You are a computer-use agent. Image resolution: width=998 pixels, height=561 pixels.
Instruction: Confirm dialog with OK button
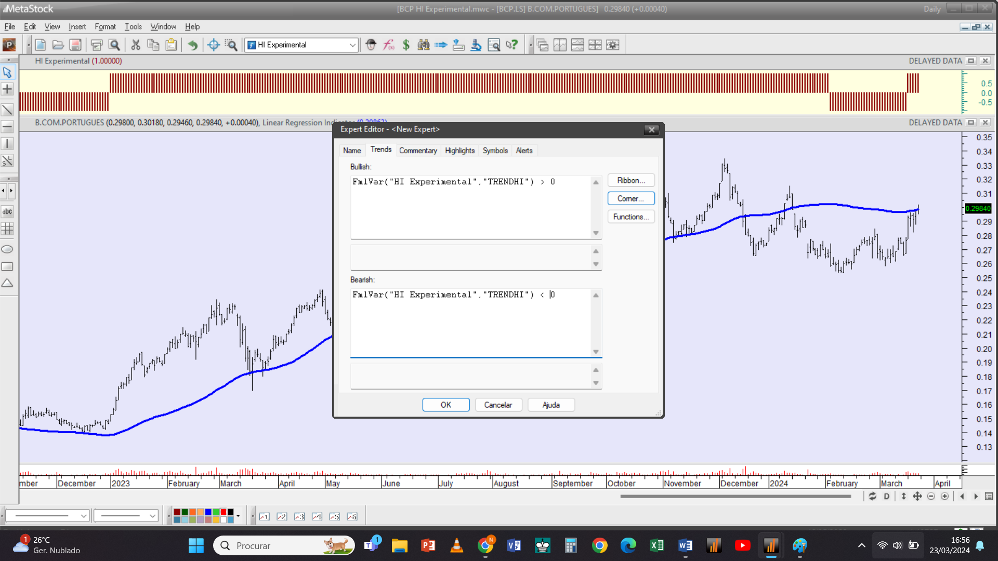click(445, 405)
